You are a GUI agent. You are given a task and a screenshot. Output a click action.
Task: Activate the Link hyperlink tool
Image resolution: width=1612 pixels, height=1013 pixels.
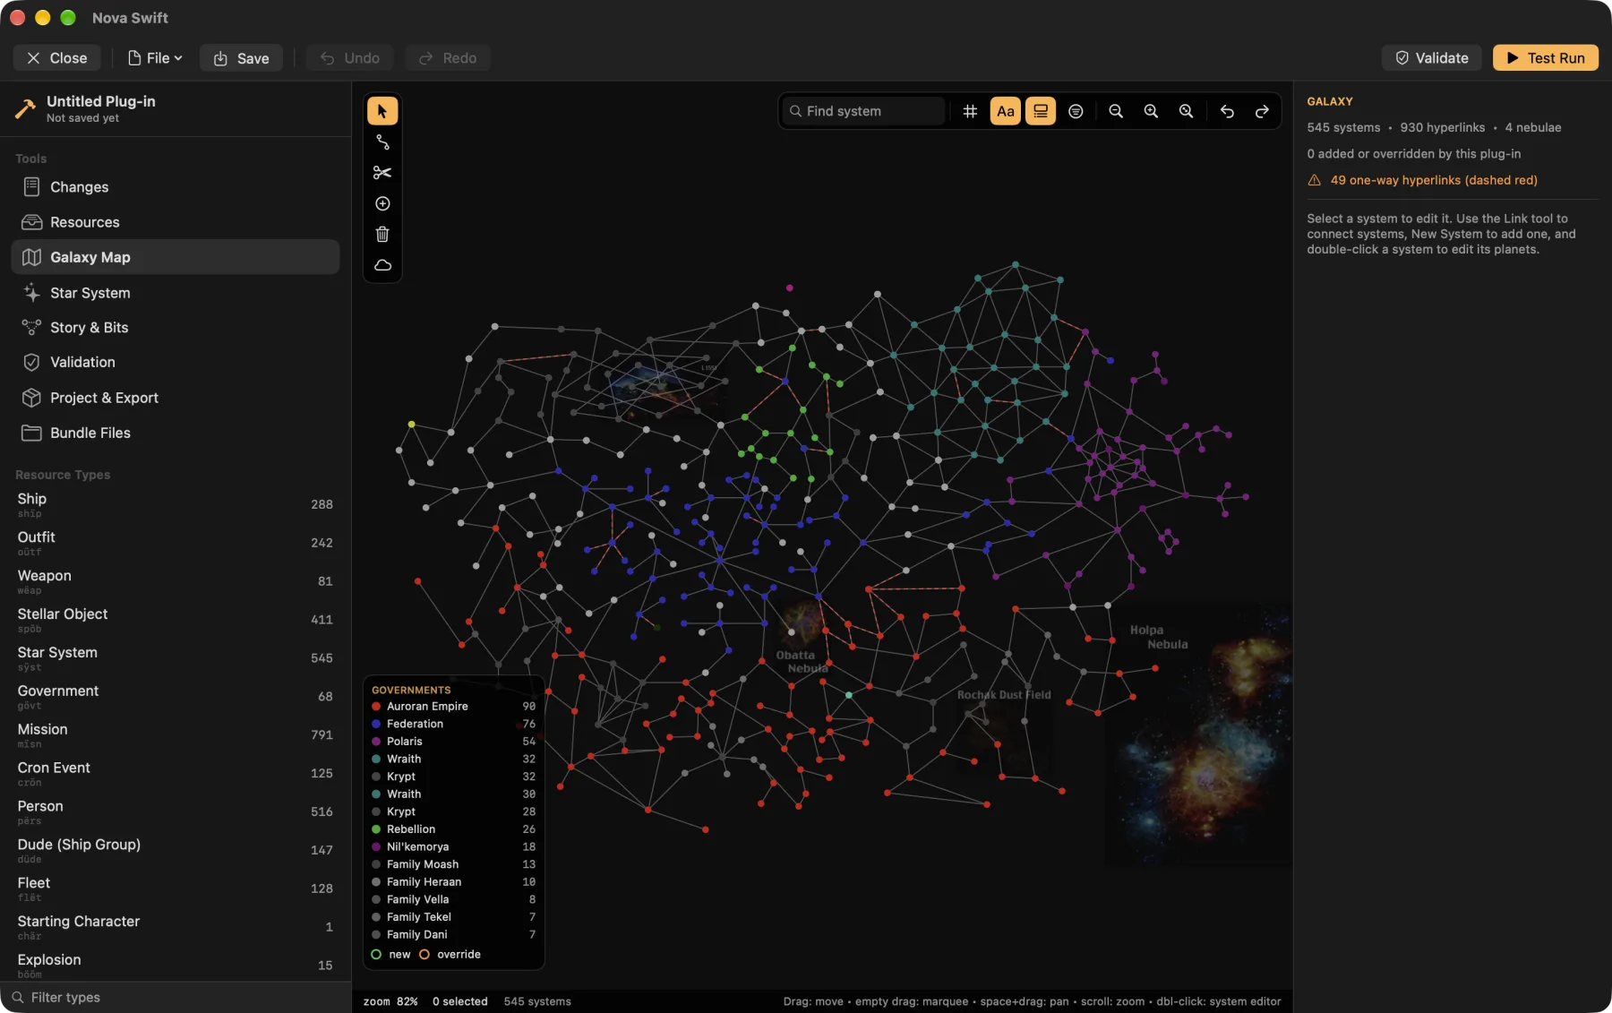(x=382, y=142)
